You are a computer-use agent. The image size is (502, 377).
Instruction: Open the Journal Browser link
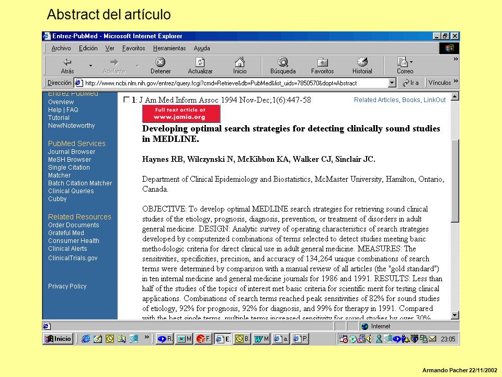point(72,152)
